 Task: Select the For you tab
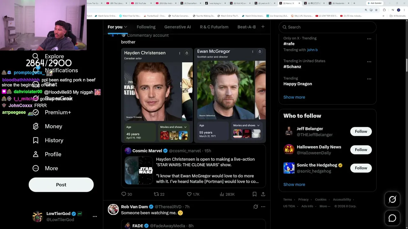[x=115, y=27]
